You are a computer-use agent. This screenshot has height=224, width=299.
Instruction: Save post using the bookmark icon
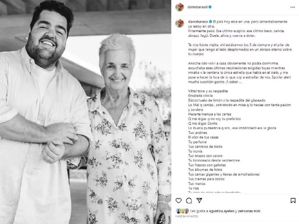(293, 201)
